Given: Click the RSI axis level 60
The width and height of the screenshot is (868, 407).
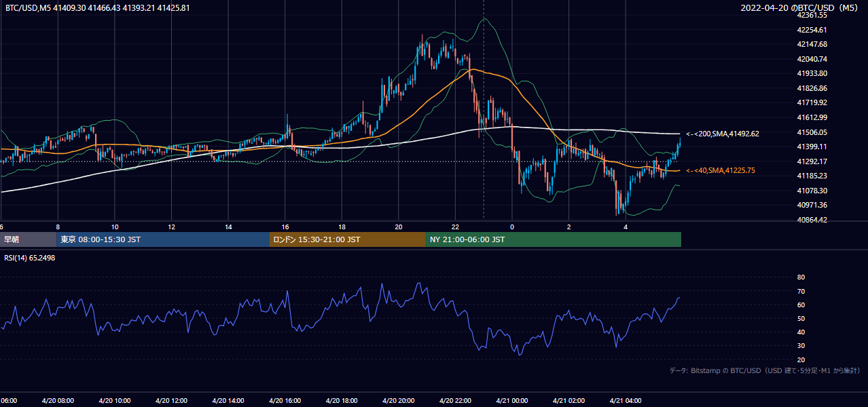Looking at the screenshot, I should pos(801,305).
